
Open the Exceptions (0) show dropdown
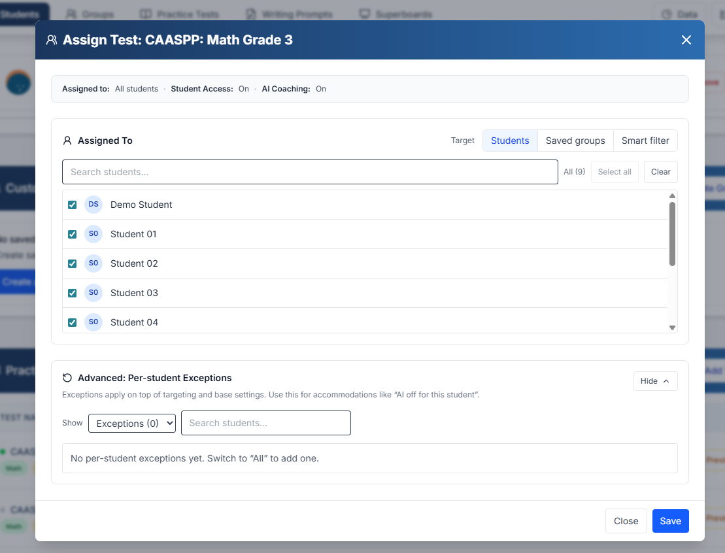pyautogui.click(x=132, y=423)
